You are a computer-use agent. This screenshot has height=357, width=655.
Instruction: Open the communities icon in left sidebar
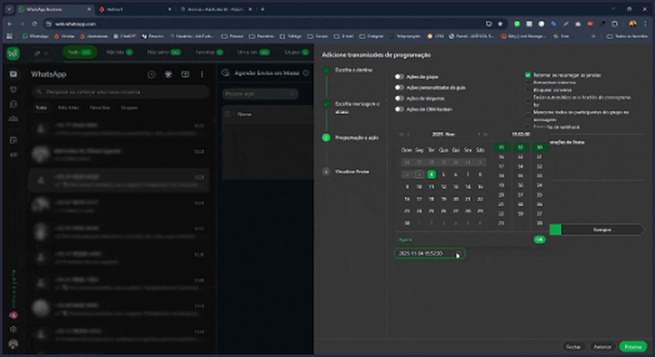[13, 119]
